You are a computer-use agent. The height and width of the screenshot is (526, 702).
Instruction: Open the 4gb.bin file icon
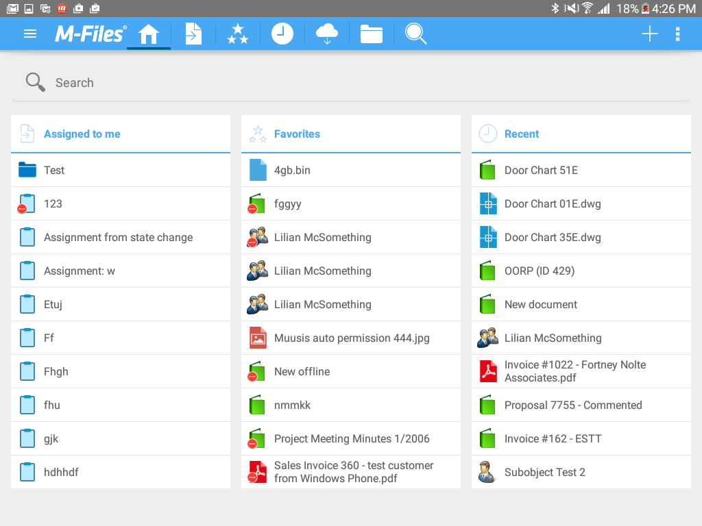click(258, 170)
